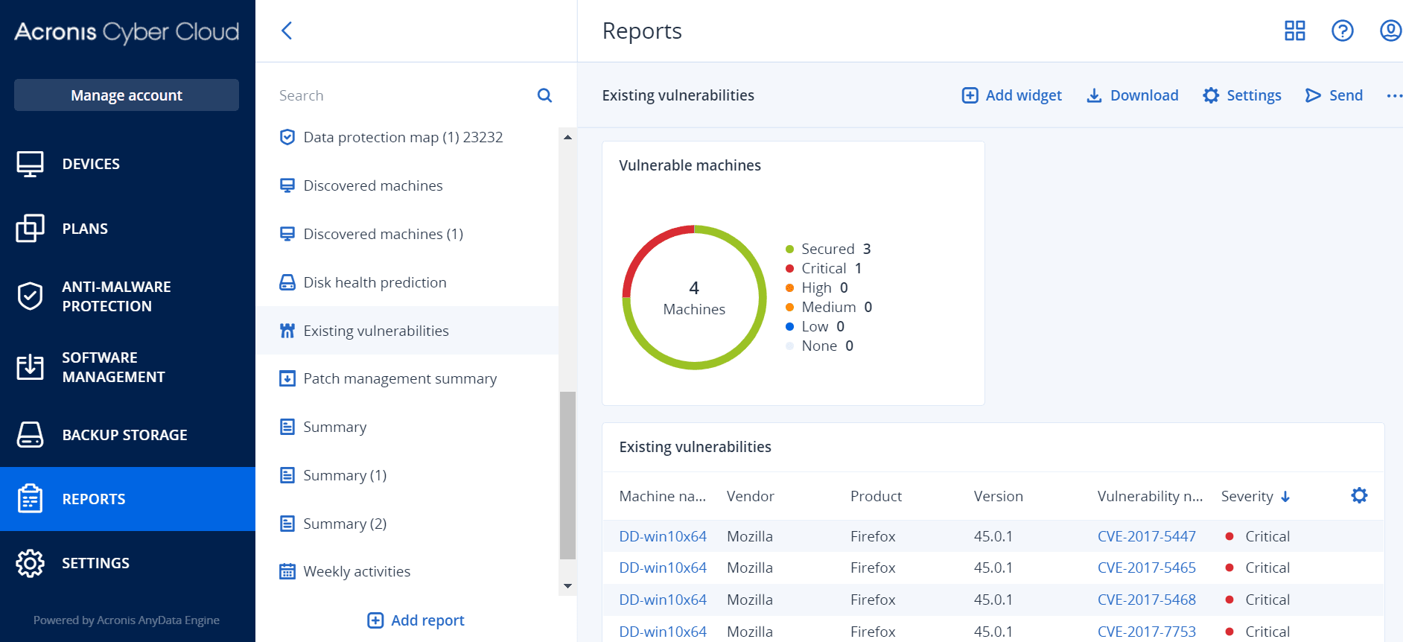1403x642 pixels.
Task: Click the Plans icon in sidebar
Action: (31, 229)
